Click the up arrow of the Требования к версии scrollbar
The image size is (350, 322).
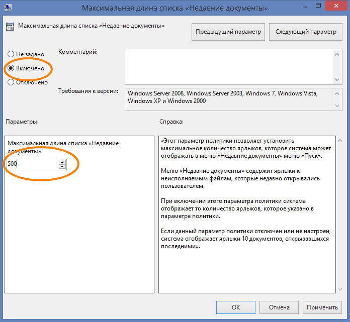point(338,93)
